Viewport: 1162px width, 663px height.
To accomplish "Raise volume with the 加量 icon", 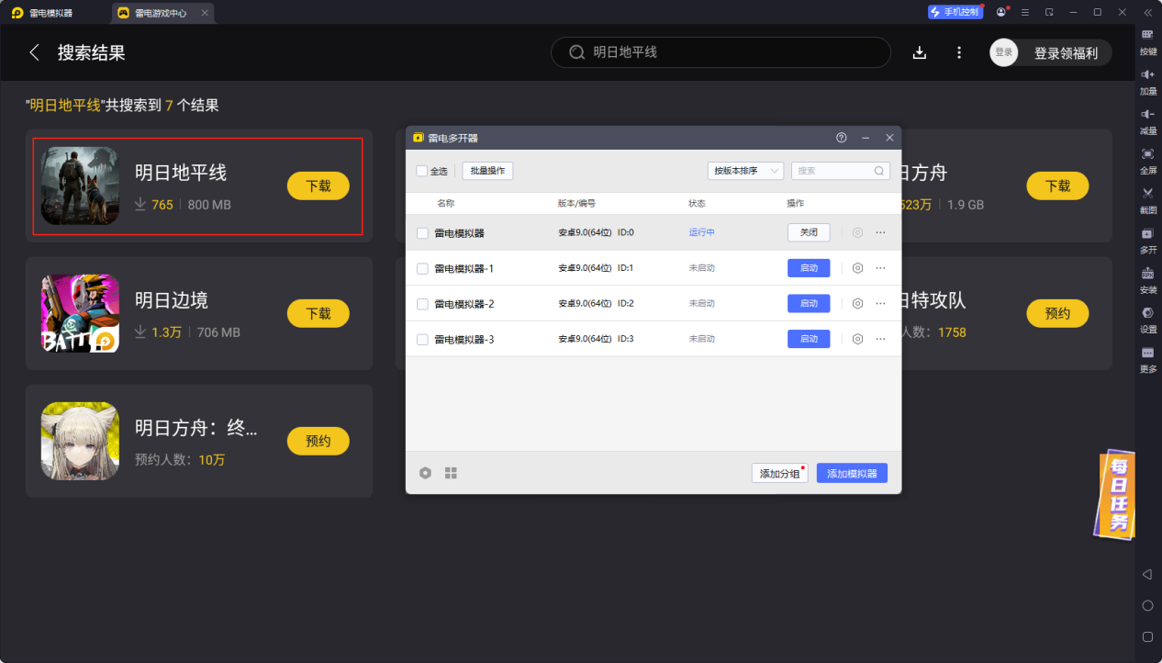I will click(1147, 80).
